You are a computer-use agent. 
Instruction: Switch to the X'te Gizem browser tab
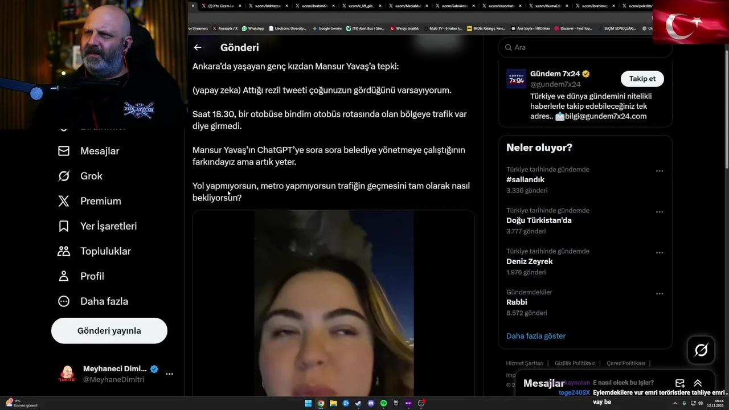tap(221, 6)
